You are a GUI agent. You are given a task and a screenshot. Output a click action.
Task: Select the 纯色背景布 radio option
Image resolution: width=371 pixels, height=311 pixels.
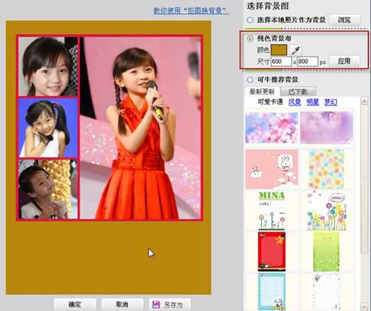pos(250,39)
